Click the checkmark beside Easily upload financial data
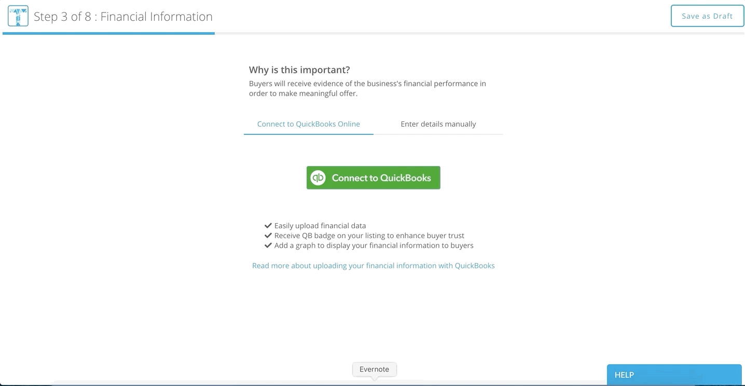This screenshot has height=386, width=745. coord(268,226)
